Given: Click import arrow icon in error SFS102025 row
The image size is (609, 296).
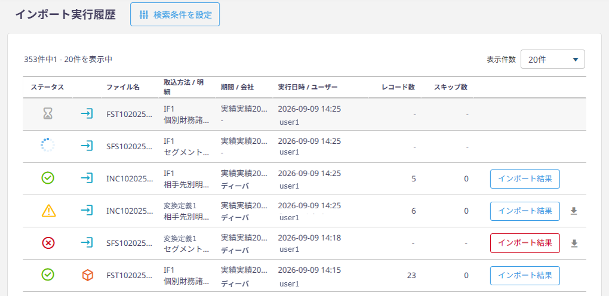Looking at the screenshot, I should pyautogui.click(x=87, y=243).
